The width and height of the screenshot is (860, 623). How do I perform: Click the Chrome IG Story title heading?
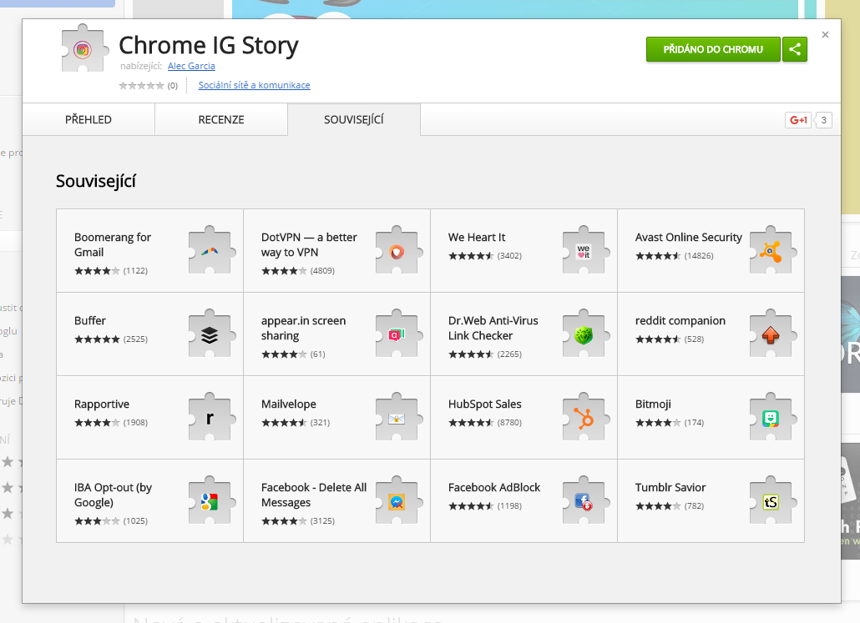(209, 45)
